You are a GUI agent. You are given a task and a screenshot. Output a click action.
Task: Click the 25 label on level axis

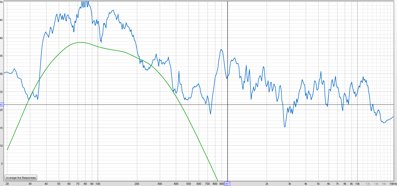tap(1, 92)
